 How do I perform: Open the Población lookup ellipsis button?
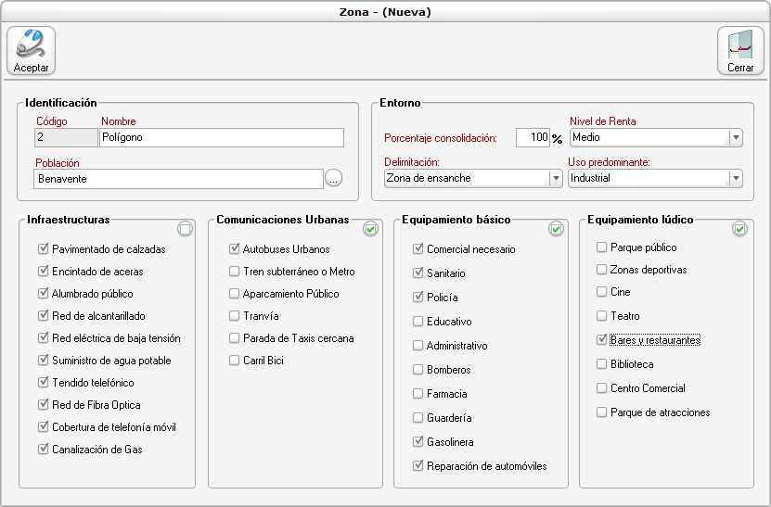[334, 179]
